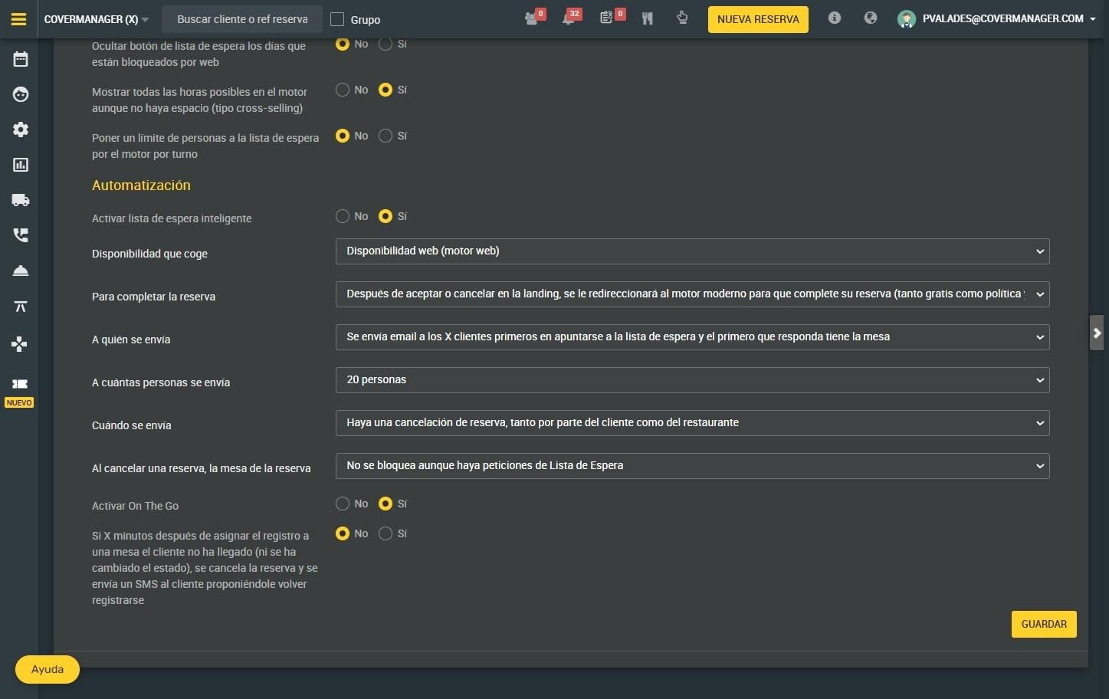
Task: Open the Disponibilidad que coge dropdown
Action: [x=692, y=251]
